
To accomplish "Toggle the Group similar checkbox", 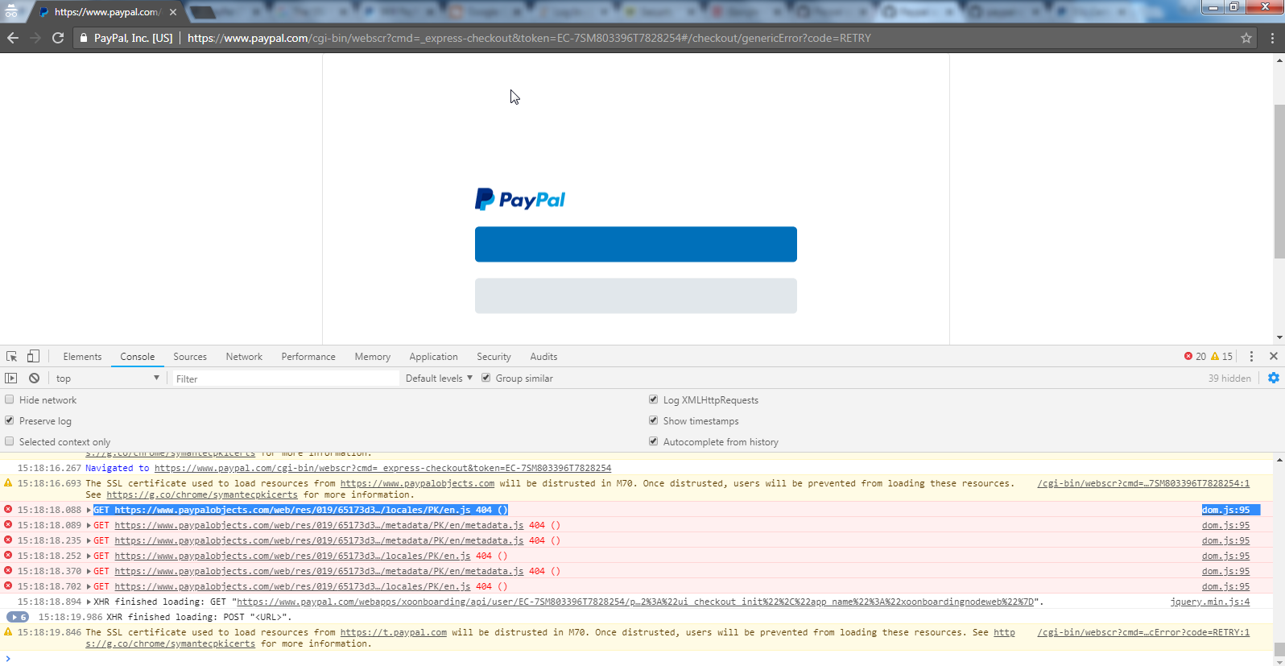I will [x=486, y=378].
